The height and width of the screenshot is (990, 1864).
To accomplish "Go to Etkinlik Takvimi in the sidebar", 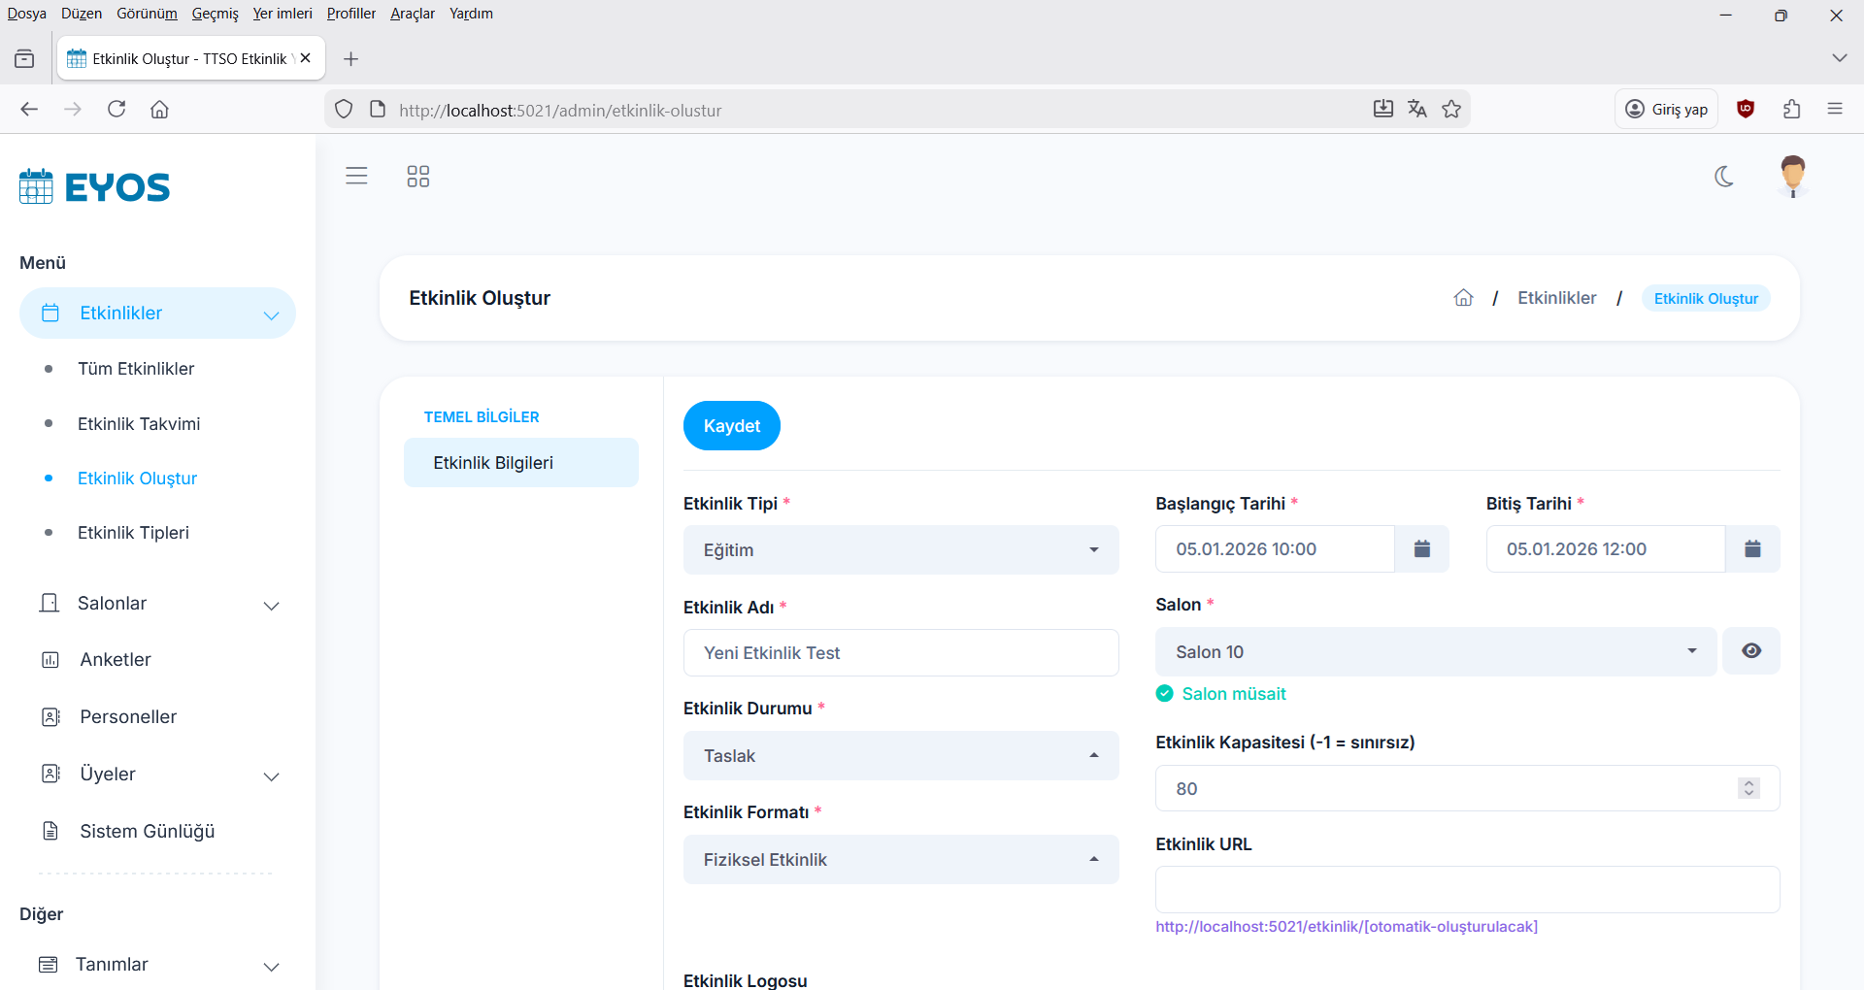I will click(x=139, y=424).
